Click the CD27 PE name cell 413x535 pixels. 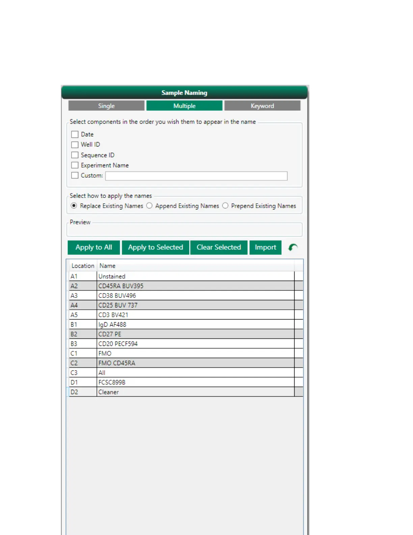[x=195, y=334]
